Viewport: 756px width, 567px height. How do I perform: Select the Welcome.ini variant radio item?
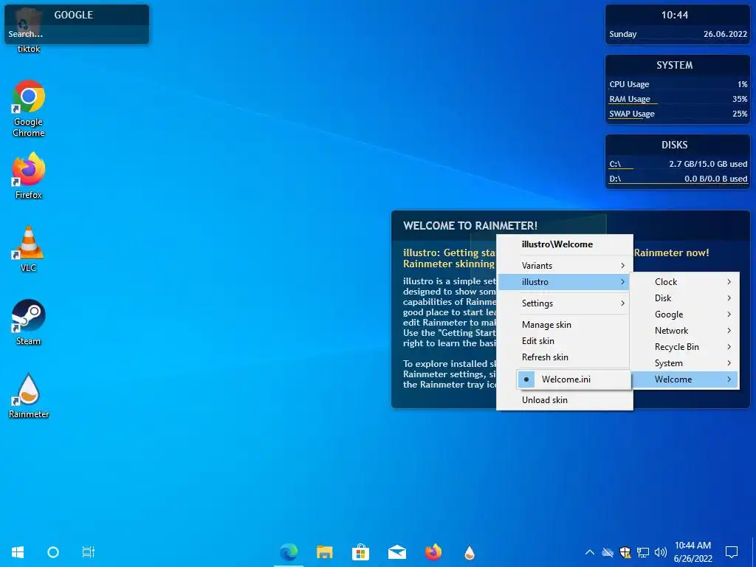coord(573,379)
